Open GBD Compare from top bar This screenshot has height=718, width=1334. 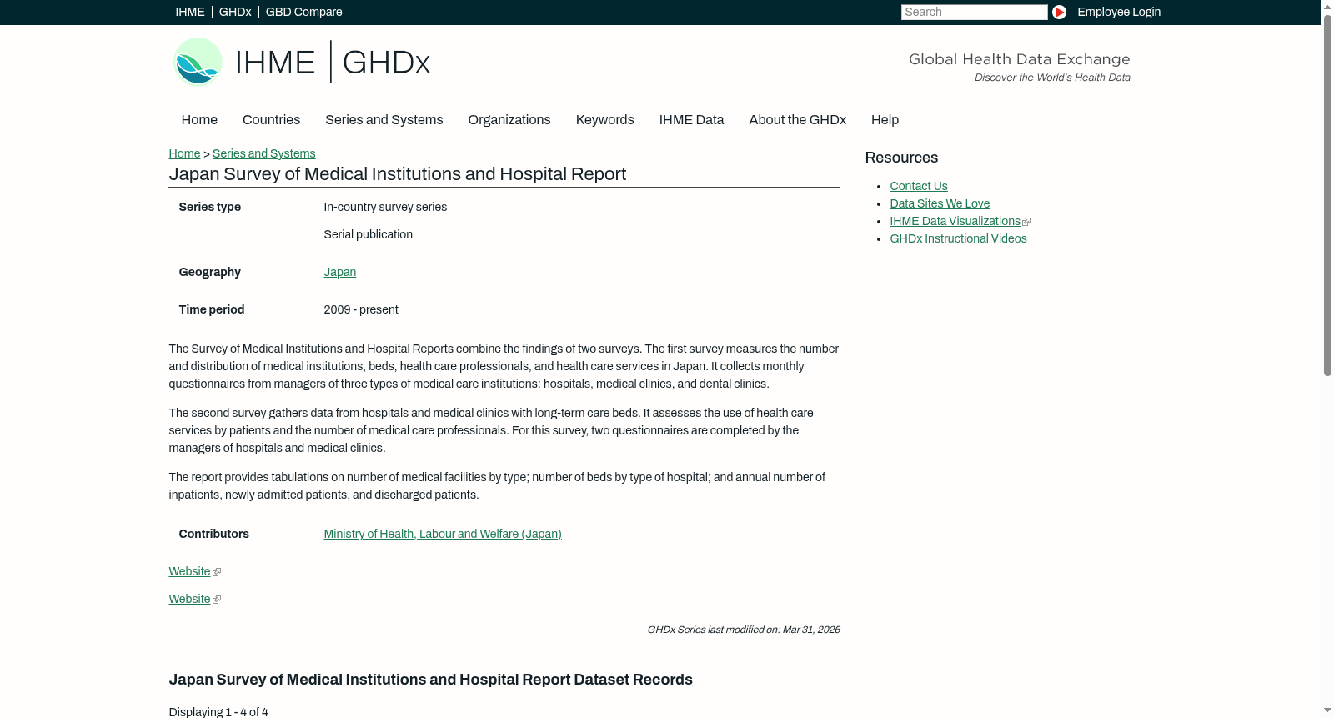303,12
